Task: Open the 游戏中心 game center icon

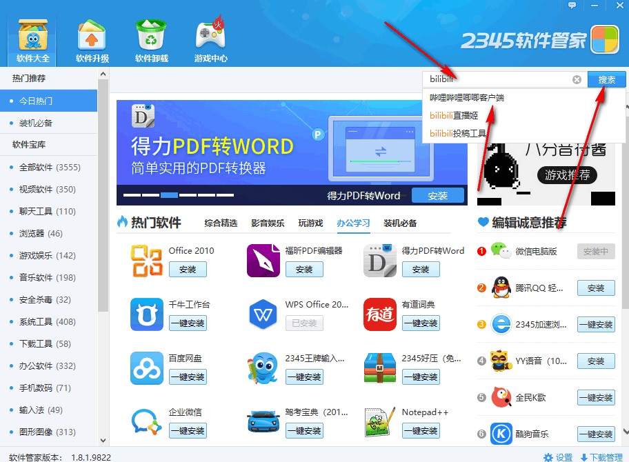Action: point(210,41)
